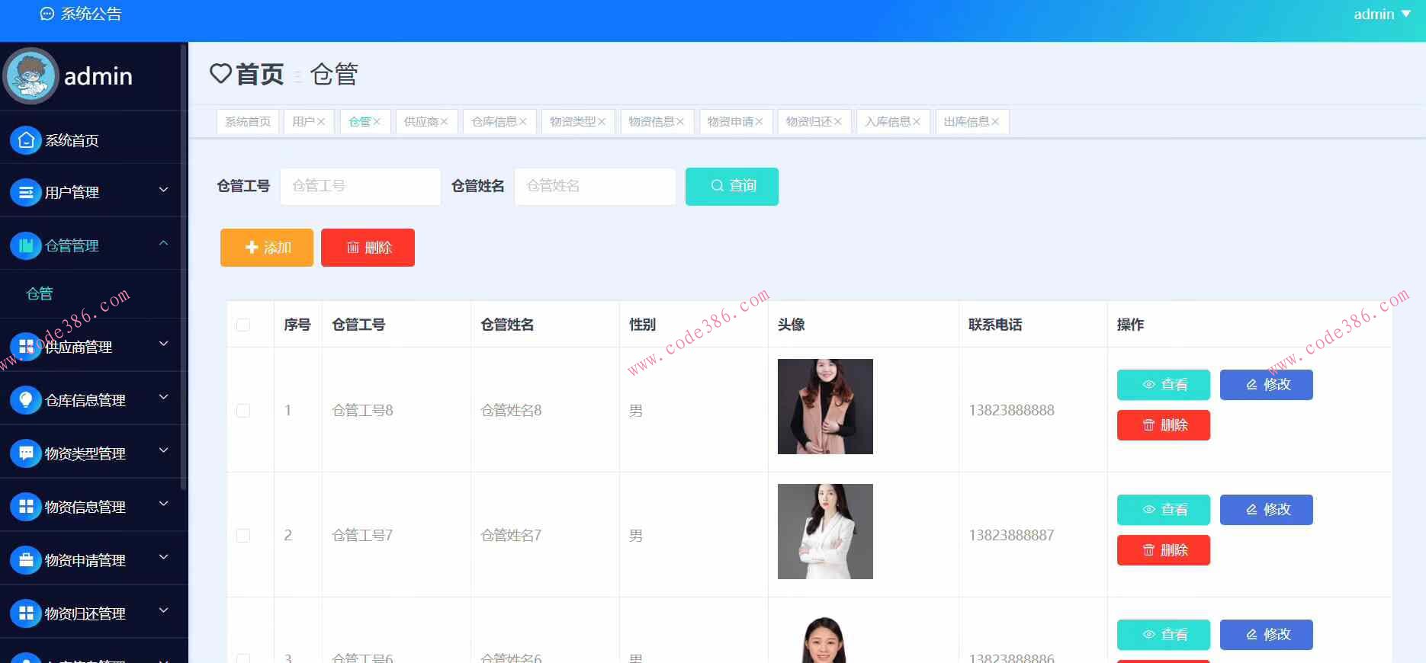Open the admin dropdown in top bar
The image size is (1426, 663).
1382,14
